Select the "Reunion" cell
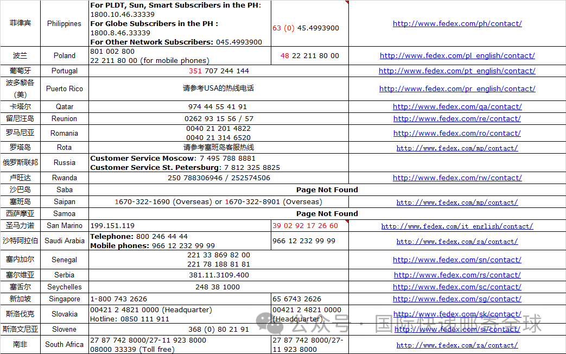 [x=64, y=118]
